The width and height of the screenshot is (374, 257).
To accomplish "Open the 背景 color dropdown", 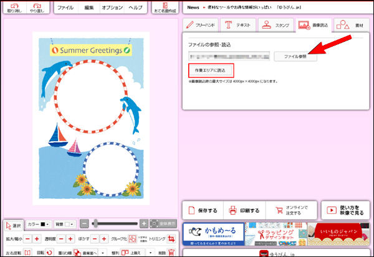I will (x=65, y=225).
